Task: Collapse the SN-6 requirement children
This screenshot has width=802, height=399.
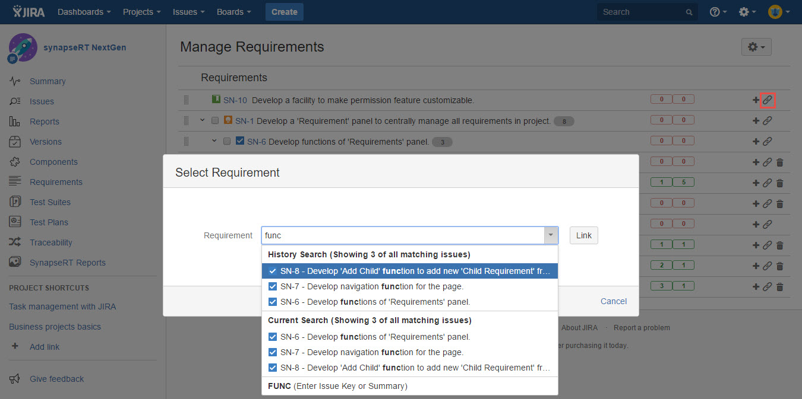Action: [x=214, y=141]
